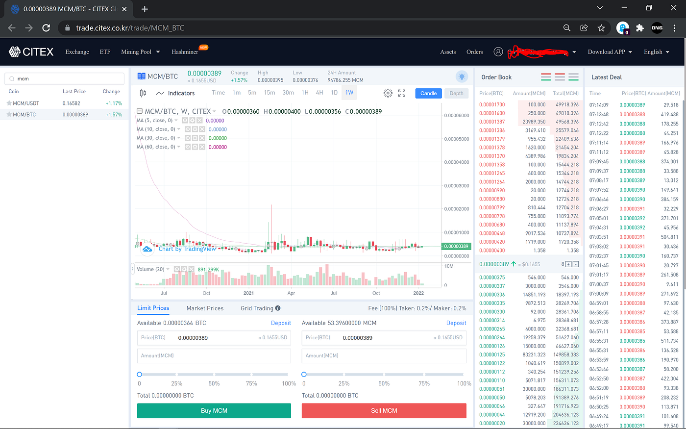
Task: Expand MA (5, close, 0) dropdown arrow
Action: click(x=176, y=121)
